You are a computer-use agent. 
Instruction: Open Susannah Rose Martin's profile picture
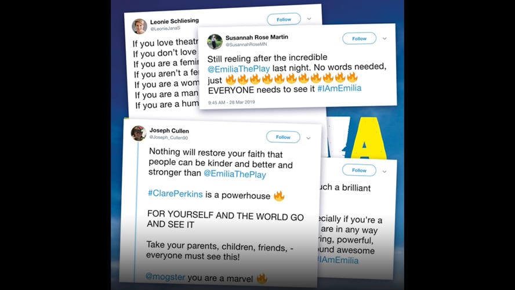click(215, 42)
